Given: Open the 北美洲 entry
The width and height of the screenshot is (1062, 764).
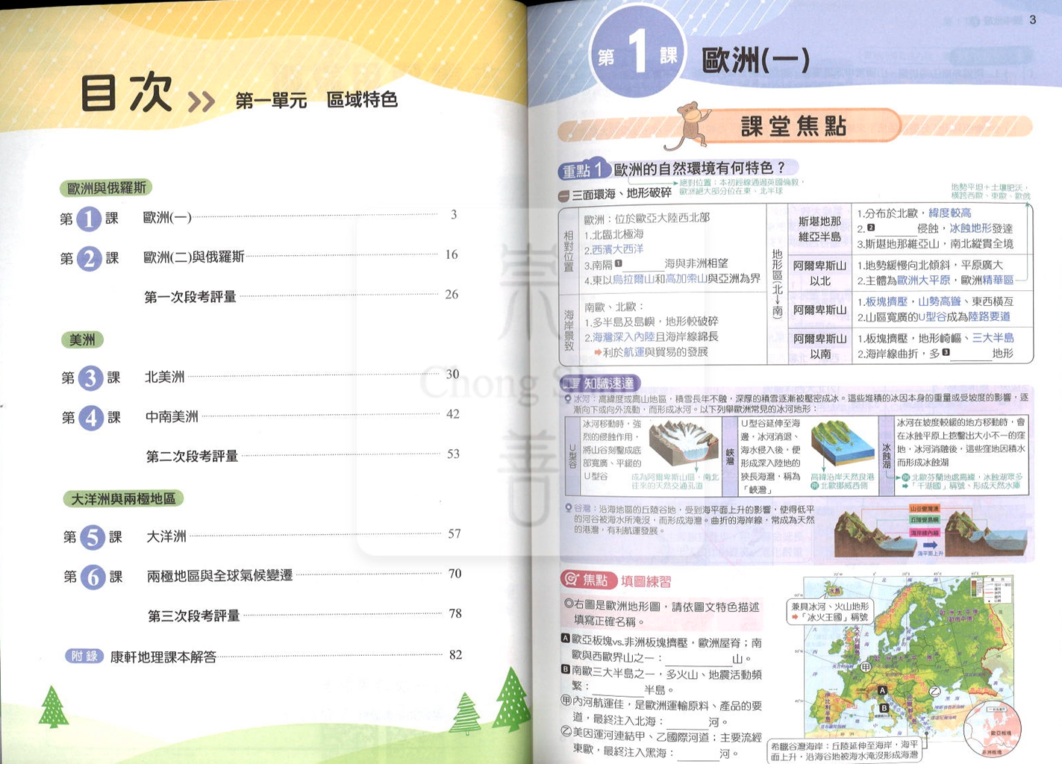Looking at the screenshot, I should click(x=165, y=378).
